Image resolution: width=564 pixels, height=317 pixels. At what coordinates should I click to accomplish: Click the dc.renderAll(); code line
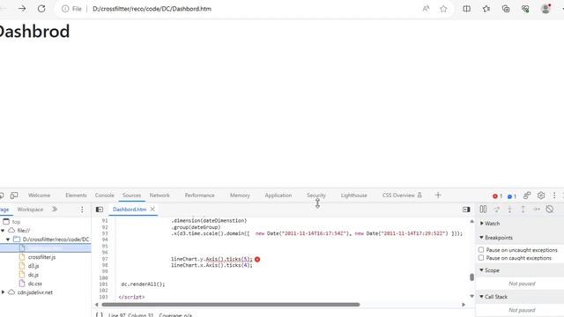coord(143,284)
